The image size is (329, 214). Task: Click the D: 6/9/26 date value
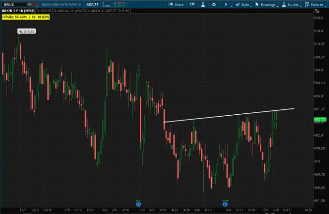(x=44, y=11)
